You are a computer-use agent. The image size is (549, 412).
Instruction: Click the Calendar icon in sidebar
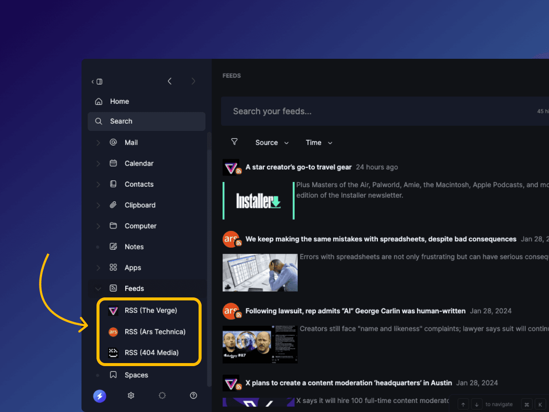(113, 163)
